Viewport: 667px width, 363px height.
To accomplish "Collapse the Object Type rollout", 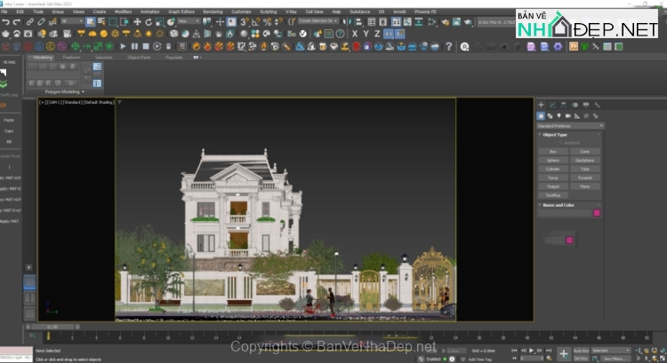I will pyautogui.click(x=555, y=134).
